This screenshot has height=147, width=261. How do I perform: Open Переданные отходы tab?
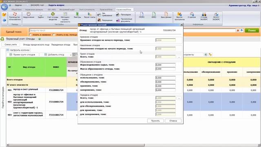point(61,45)
